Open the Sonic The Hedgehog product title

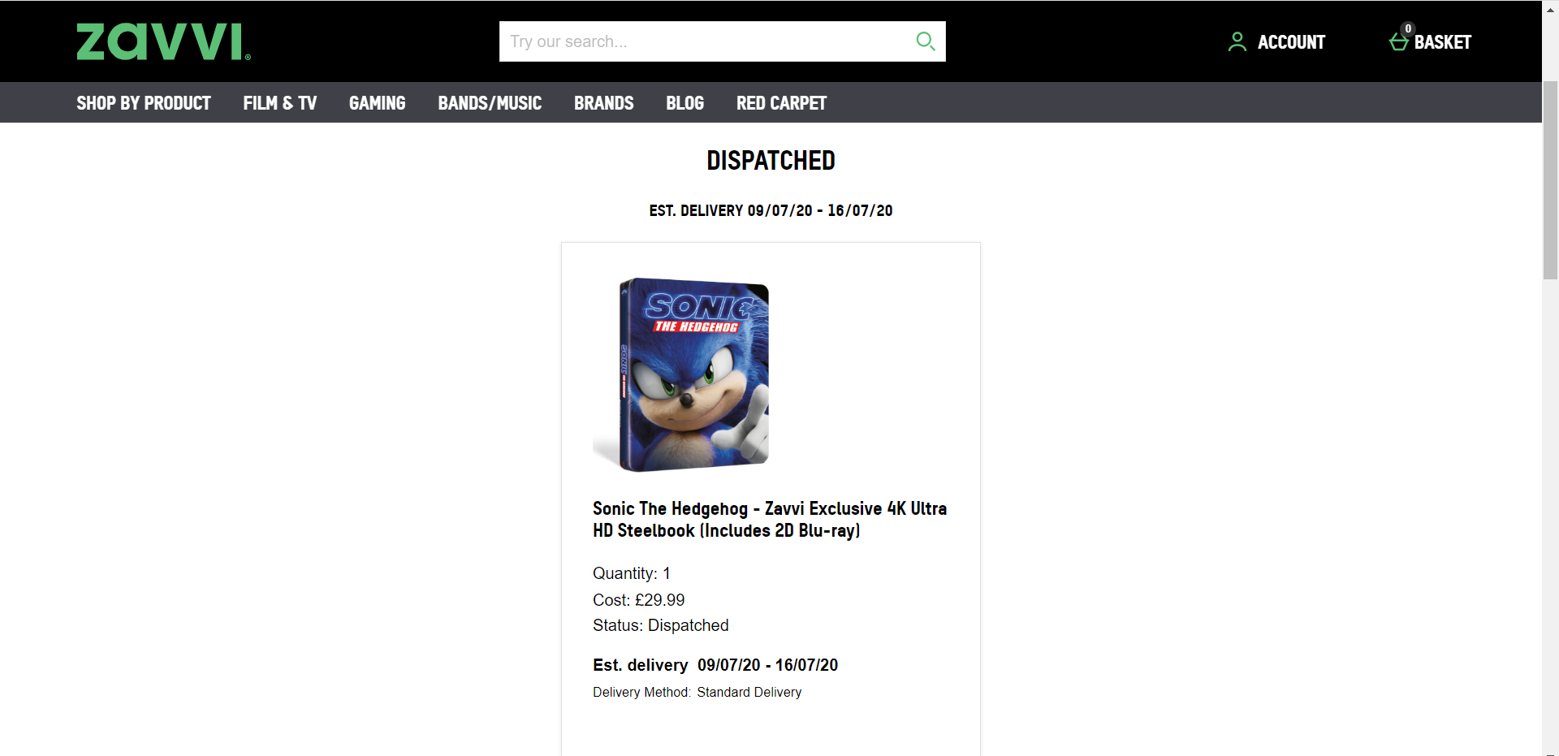click(770, 520)
